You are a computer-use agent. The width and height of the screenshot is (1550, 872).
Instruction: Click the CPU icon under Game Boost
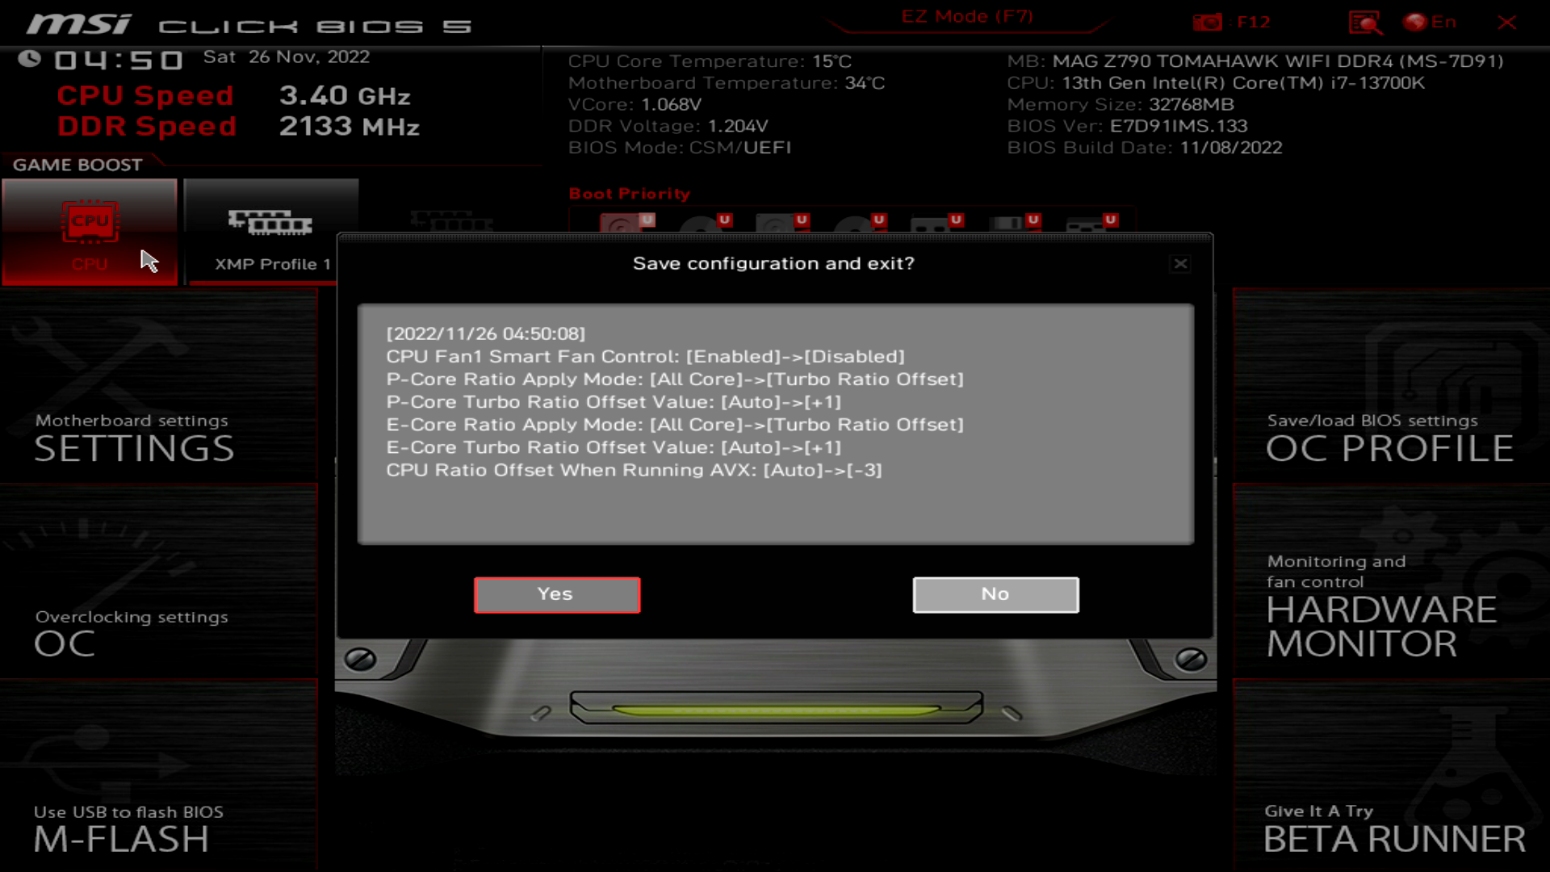pos(90,221)
